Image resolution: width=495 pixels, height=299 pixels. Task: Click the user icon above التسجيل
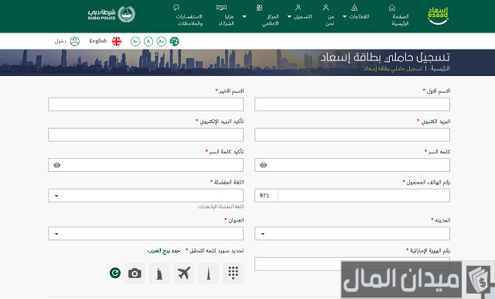tap(298, 8)
